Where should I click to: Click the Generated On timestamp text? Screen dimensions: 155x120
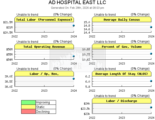coord(78,8)
